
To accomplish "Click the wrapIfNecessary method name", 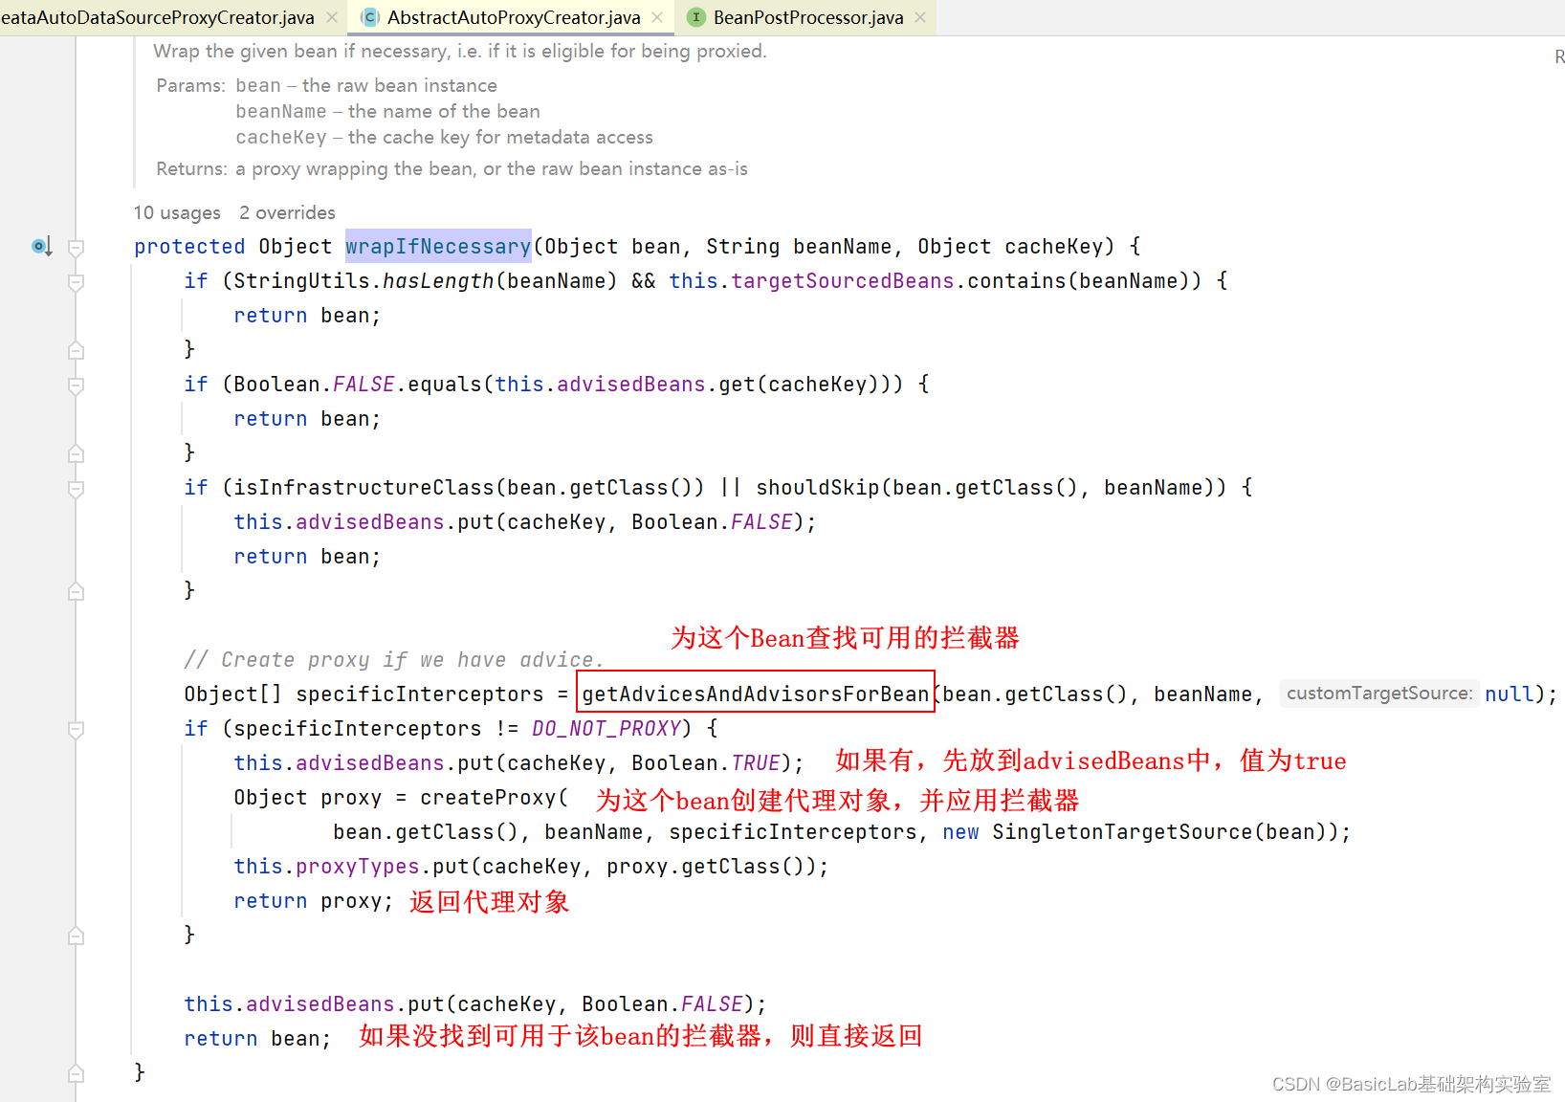I will pos(438,247).
